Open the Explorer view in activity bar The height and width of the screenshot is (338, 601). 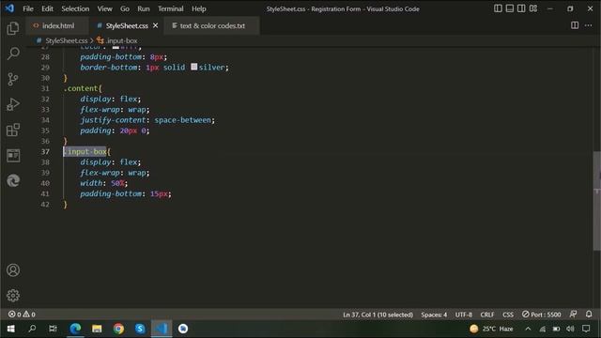[x=13, y=28]
